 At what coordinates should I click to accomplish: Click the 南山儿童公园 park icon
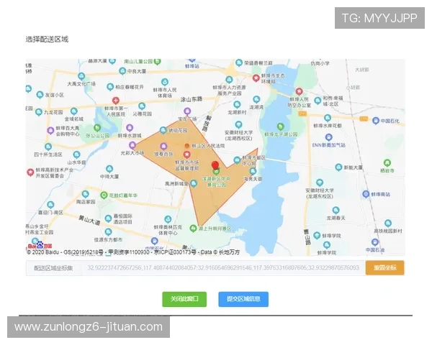point(158,62)
